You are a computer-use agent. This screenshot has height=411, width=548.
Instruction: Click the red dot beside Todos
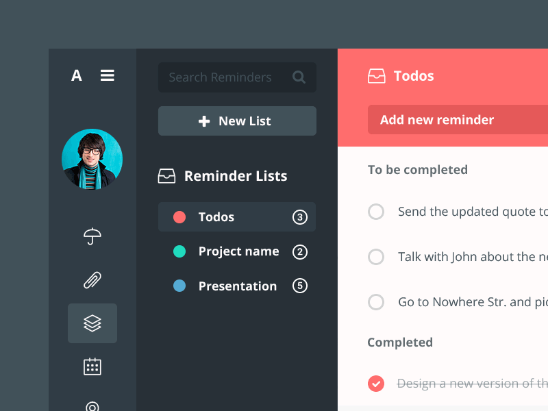pos(179,217)
